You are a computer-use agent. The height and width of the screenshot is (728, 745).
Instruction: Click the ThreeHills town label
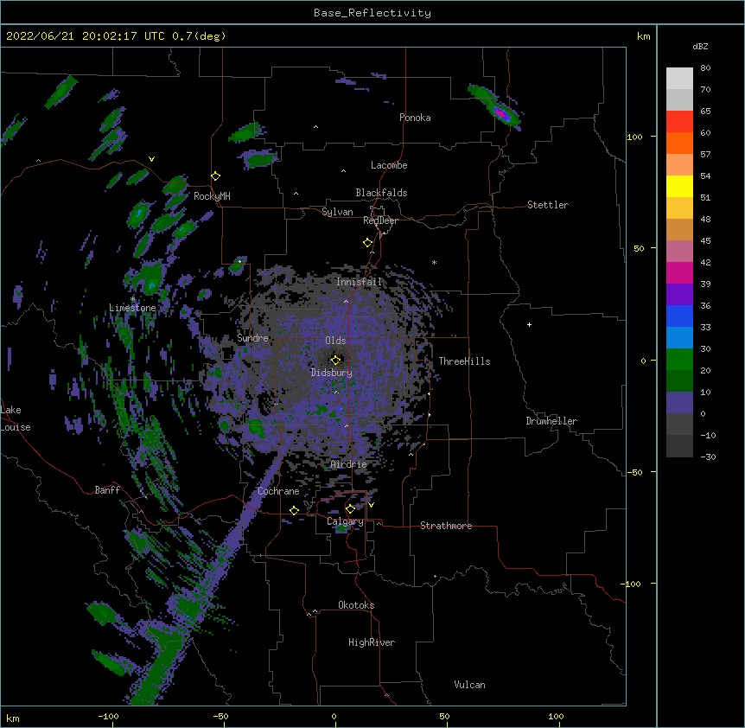(464, 361)
